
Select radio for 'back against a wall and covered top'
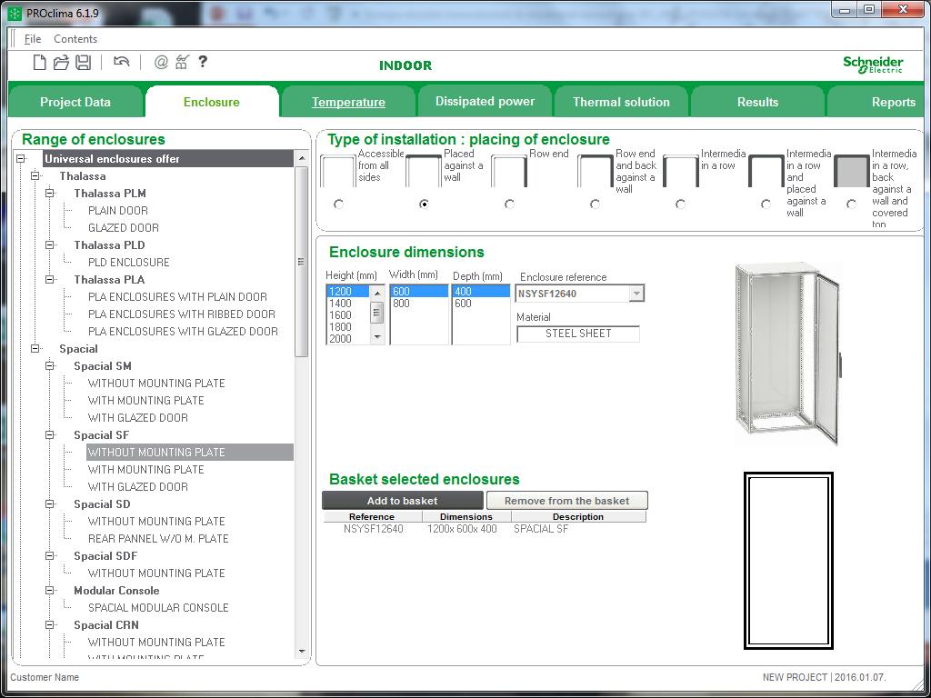pos(851,204)
